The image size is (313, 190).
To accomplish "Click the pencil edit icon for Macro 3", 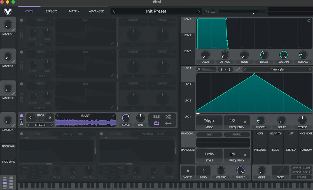I will 13,93.
